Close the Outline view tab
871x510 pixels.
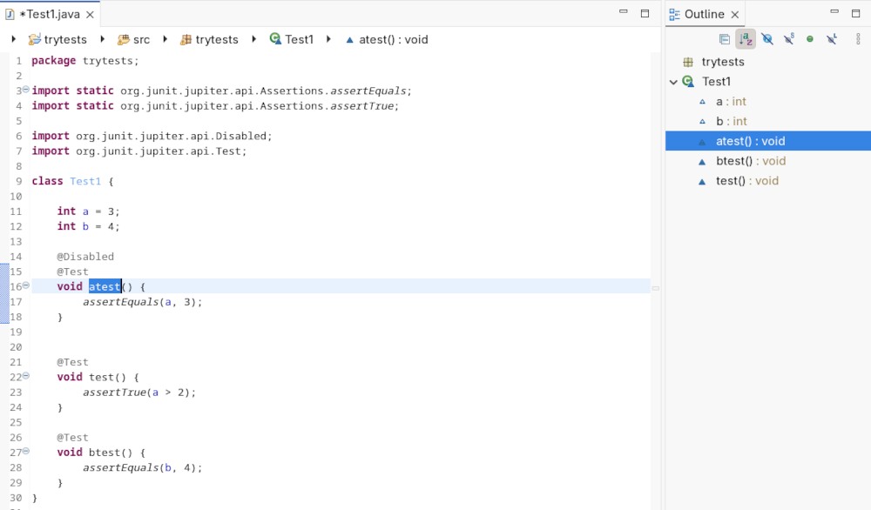click(x=735, y=15)
